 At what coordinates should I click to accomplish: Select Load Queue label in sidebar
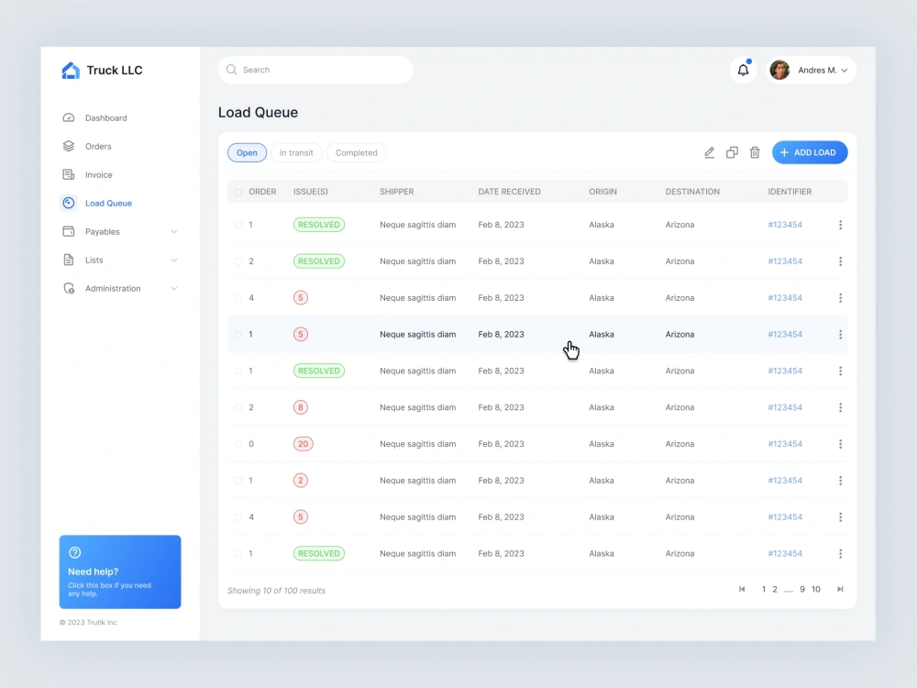coord(109,203)
